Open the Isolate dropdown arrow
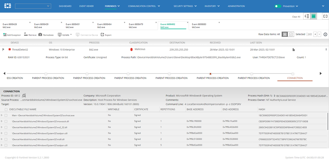This screenshot has height=160, width=329. tap(71, 34)
